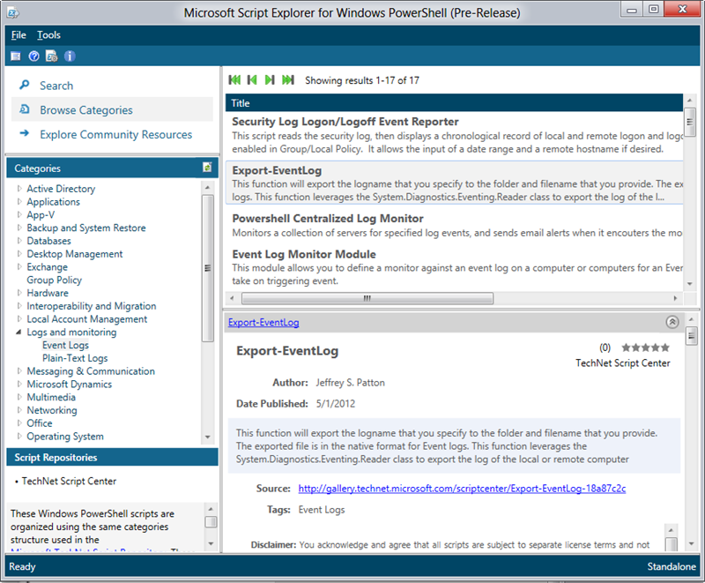Click down arrow of repository description scrollbar

[x=211, y=543]
